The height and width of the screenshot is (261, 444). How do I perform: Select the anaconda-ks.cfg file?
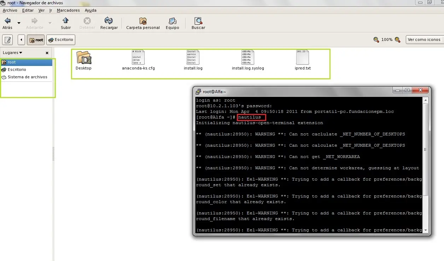click(x=138, y=60)
